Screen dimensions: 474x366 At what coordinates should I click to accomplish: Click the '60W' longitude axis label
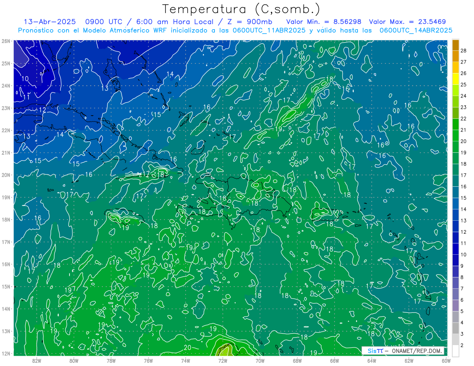446,360
